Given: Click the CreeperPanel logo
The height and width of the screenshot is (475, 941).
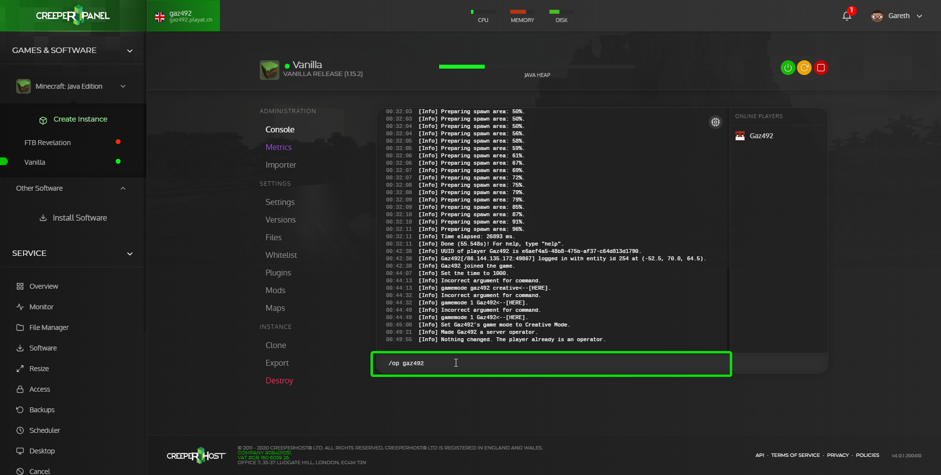Looking at the screenshot, I should (73, 15).
